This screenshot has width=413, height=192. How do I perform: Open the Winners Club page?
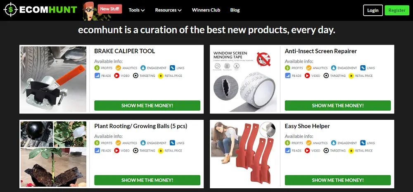pyautogui.click(x=206, y=10)
